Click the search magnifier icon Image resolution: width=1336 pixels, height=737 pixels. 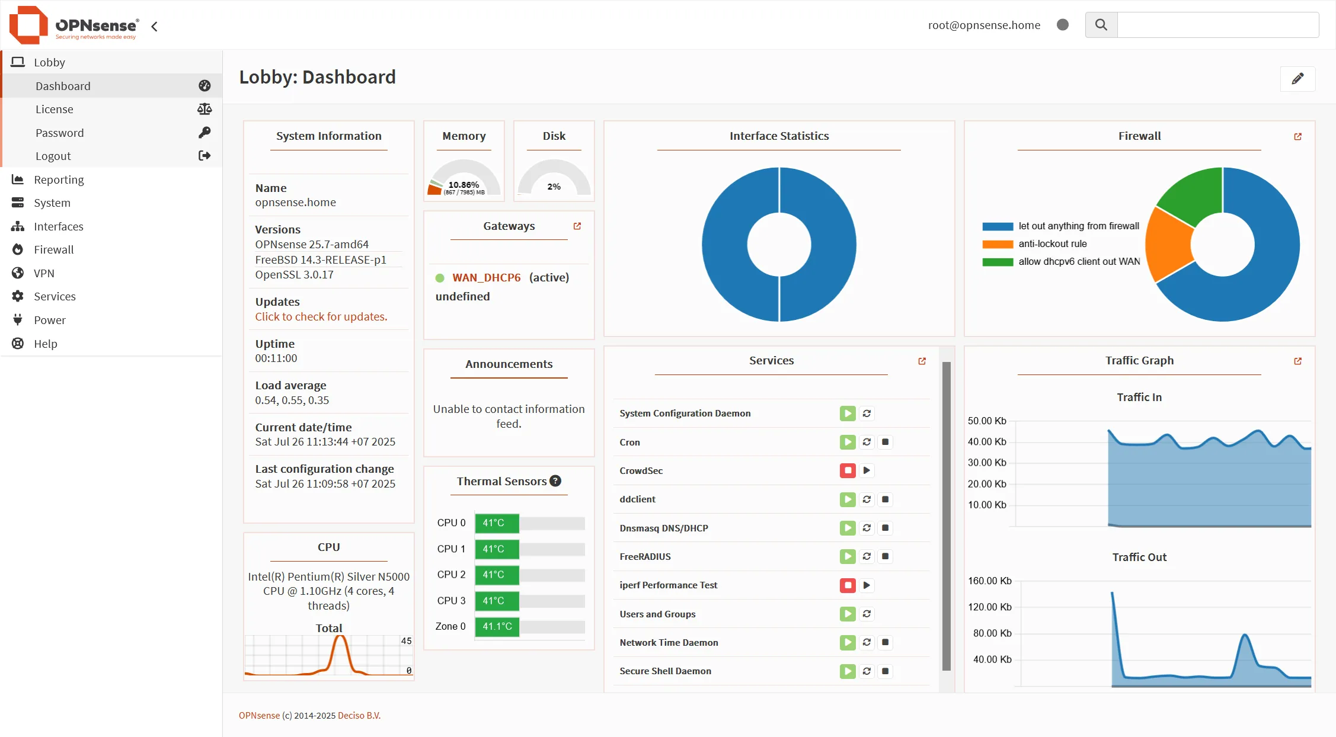tap(1101, 25)
